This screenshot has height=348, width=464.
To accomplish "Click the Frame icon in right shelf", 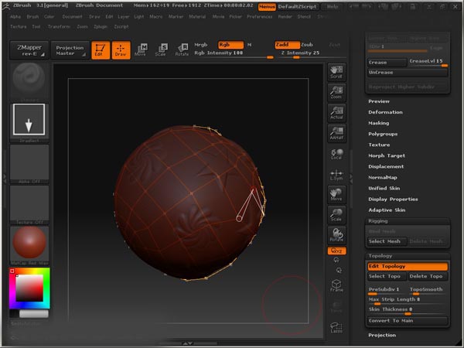I will click(336, 284).
